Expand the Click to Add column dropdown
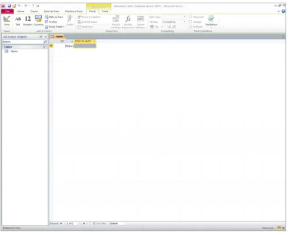 [94, 41]
